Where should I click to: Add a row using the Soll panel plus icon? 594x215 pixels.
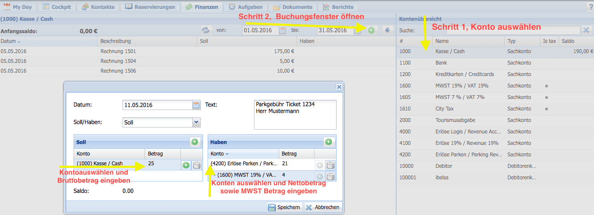[194, 142]
